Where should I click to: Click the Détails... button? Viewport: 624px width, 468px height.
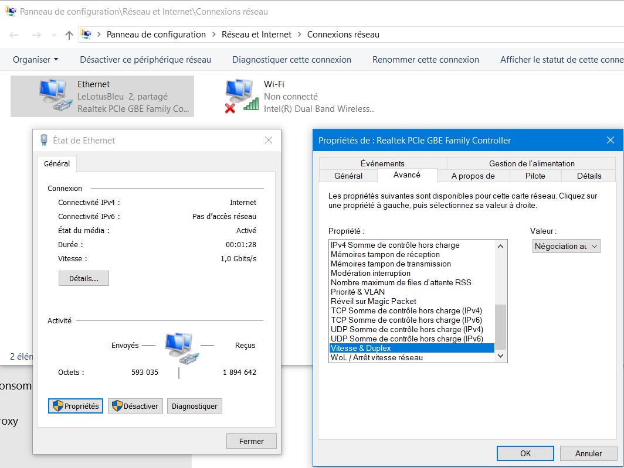[84, 278]
